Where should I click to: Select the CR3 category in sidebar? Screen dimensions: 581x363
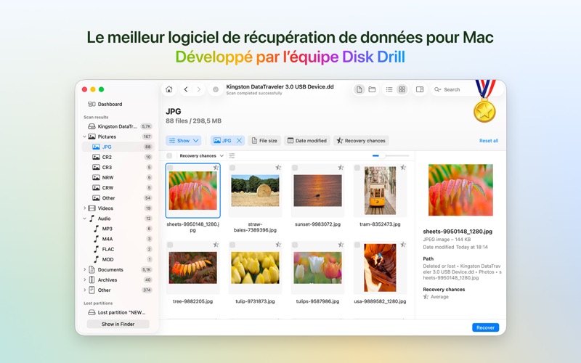pyautogui.click(x=118, y=168)
